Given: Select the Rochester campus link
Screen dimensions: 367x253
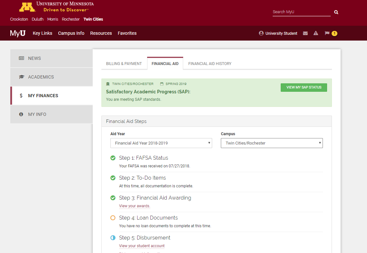Looking at the screenshot, I should (71, 19).
